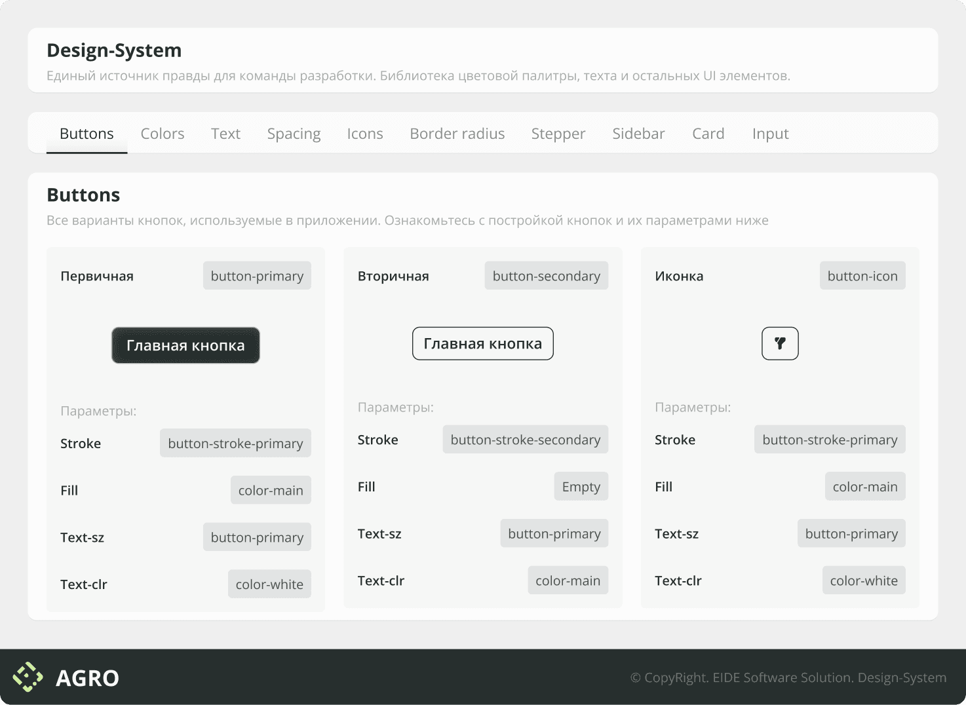
Task: Click the button-secondary tag beside Вторичная
Action: click(547, 276)
